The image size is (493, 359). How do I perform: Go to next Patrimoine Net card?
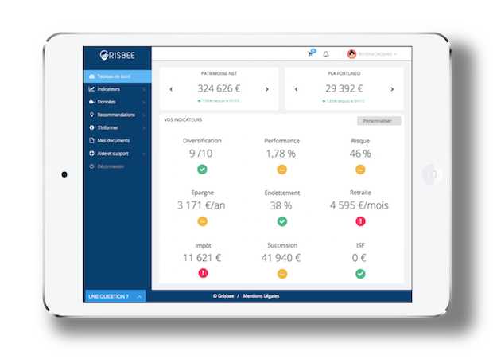(267, 89)
